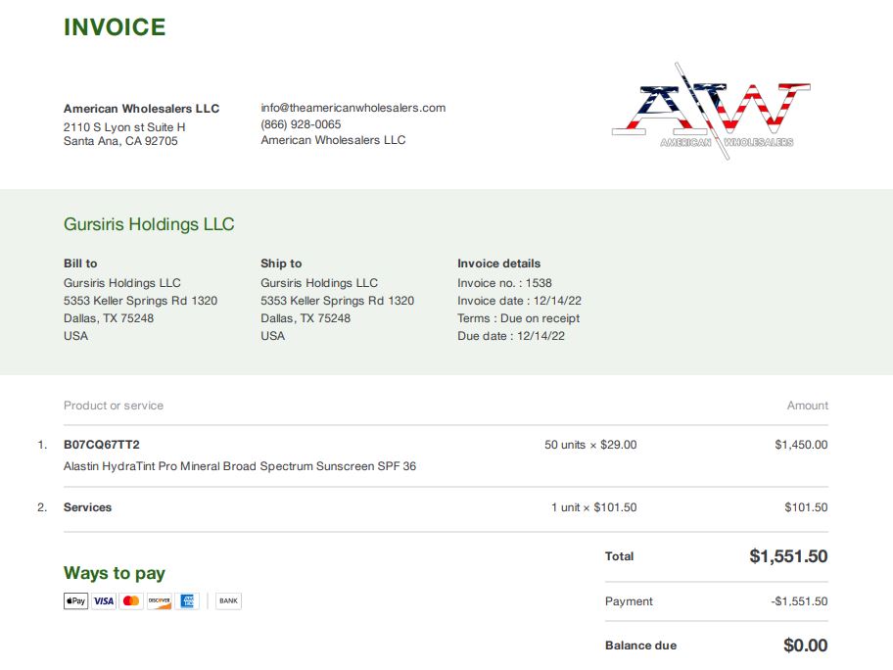893x670 pixels.
Task: Click the Terms Due on receipt text
Action: [518, 318]
